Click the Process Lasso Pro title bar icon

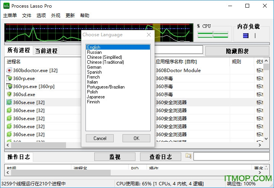point(6,6)
